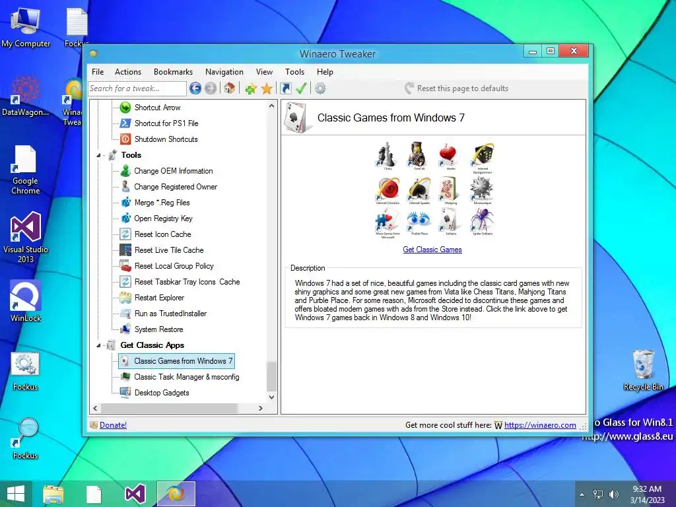Select Run as TrustedInstaller item
The width and height of the screenshot is (676, 507).
pyautogui.click(x=171, y=314)
